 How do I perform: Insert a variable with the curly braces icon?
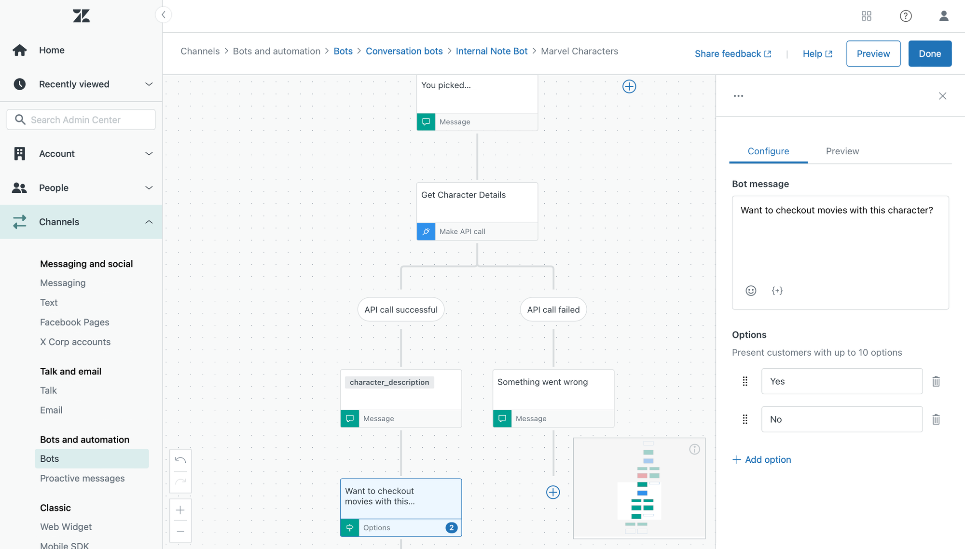tap(777, 291)
